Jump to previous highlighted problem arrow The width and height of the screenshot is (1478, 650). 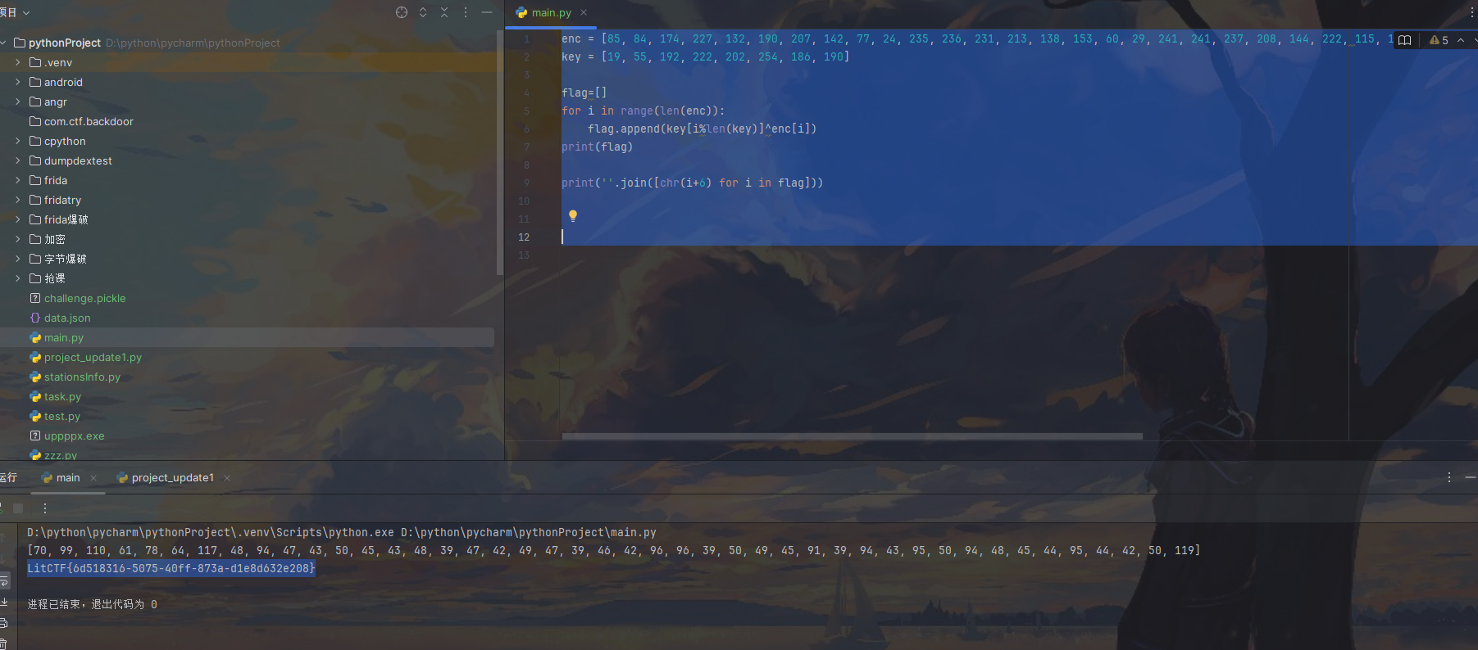1461,40
